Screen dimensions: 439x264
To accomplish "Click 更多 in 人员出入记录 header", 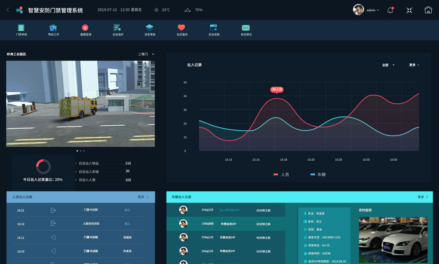I will click(x=143, y=197).
